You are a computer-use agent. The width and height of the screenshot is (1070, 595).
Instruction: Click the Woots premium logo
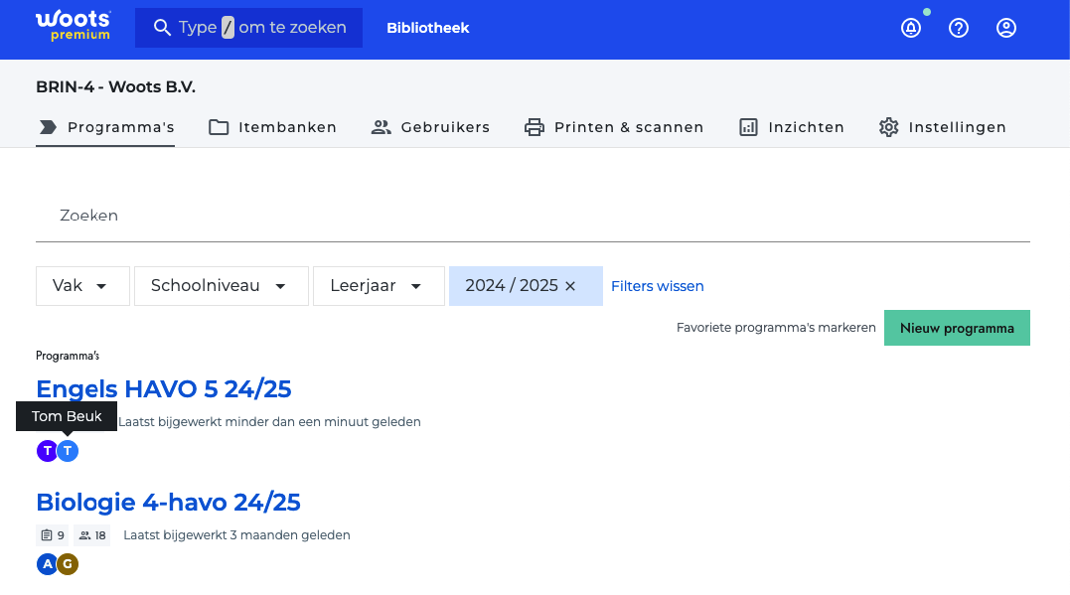pyautogui.click(x=73, y=27)
